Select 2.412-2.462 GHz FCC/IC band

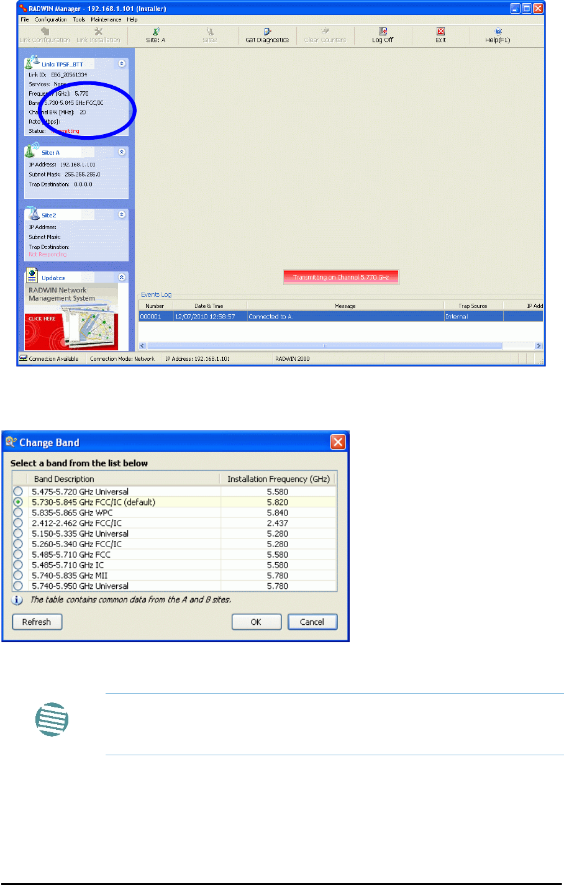(18, 523)
